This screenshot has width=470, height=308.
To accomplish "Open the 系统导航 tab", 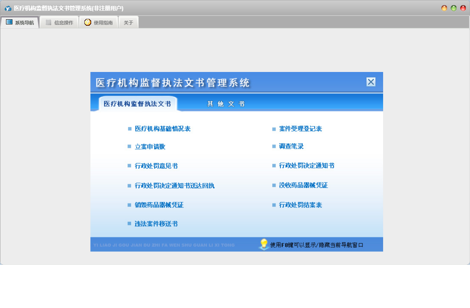I will (x=20, y=23).
